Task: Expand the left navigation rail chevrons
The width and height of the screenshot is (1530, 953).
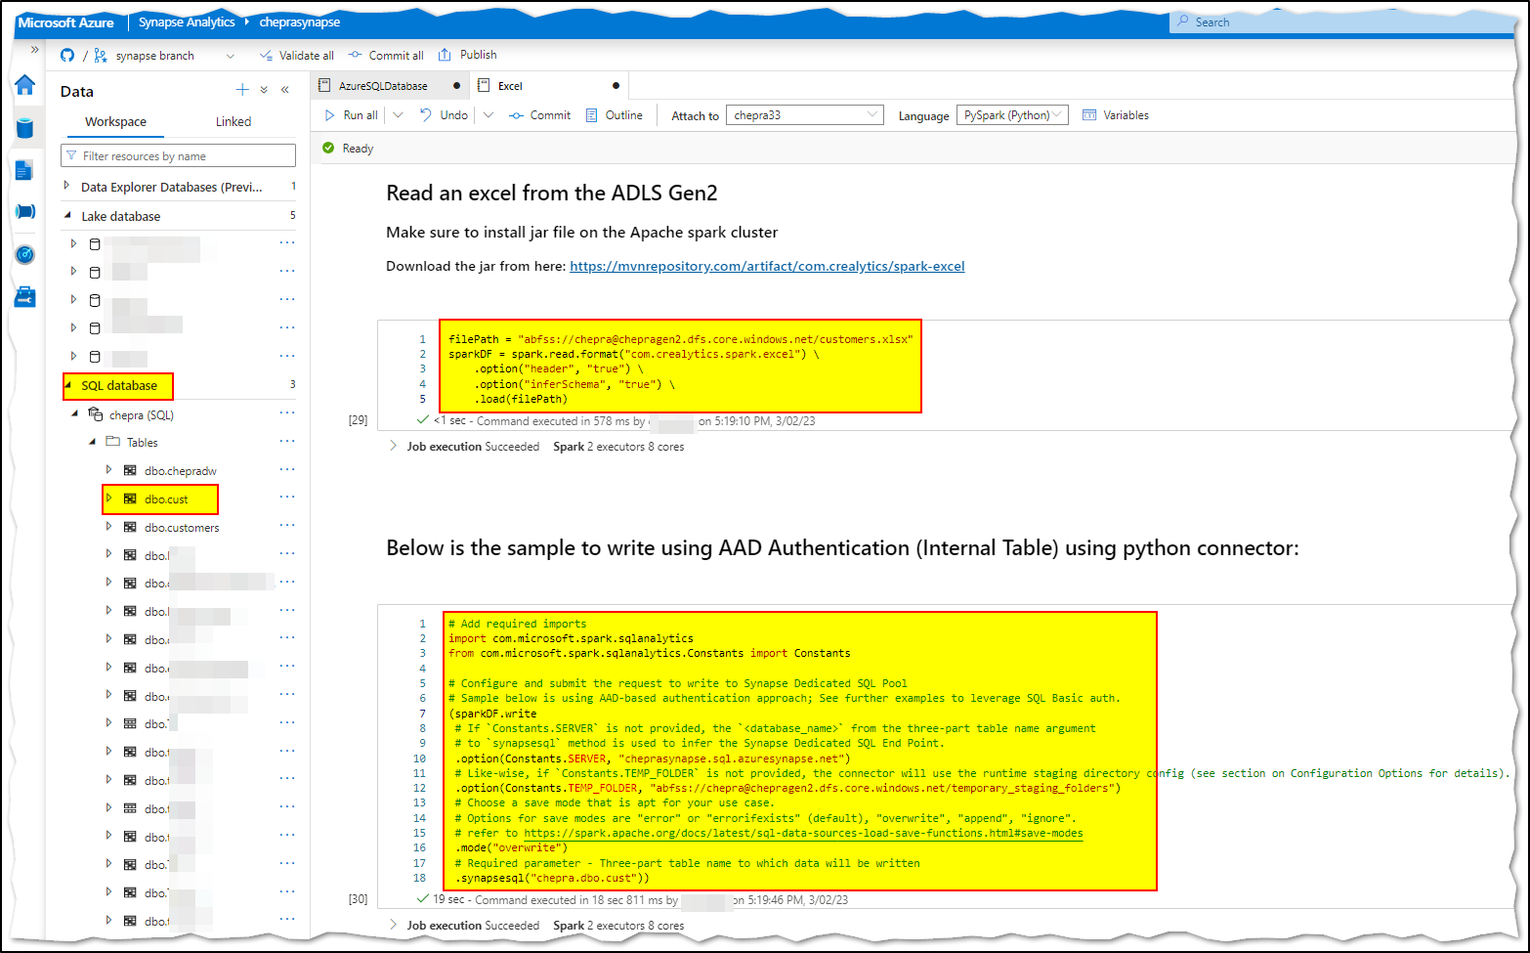Action: (x=35, y=49)
